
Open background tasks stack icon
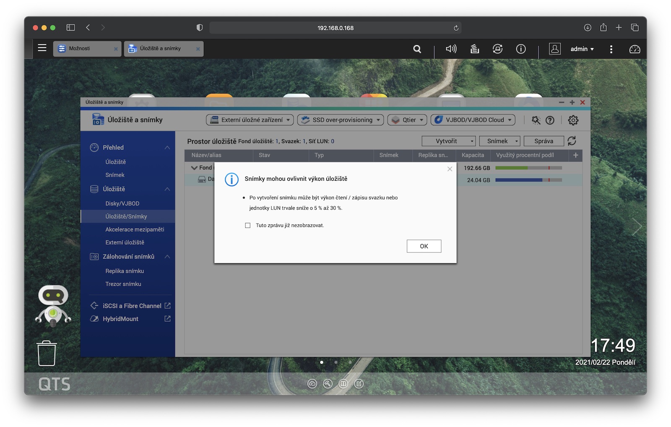pos(474,49)
